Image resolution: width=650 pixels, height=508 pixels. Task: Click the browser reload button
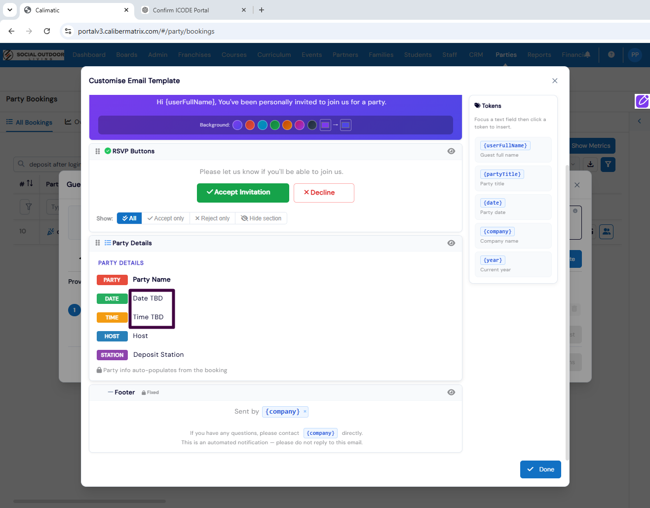[x=47, y=31]
